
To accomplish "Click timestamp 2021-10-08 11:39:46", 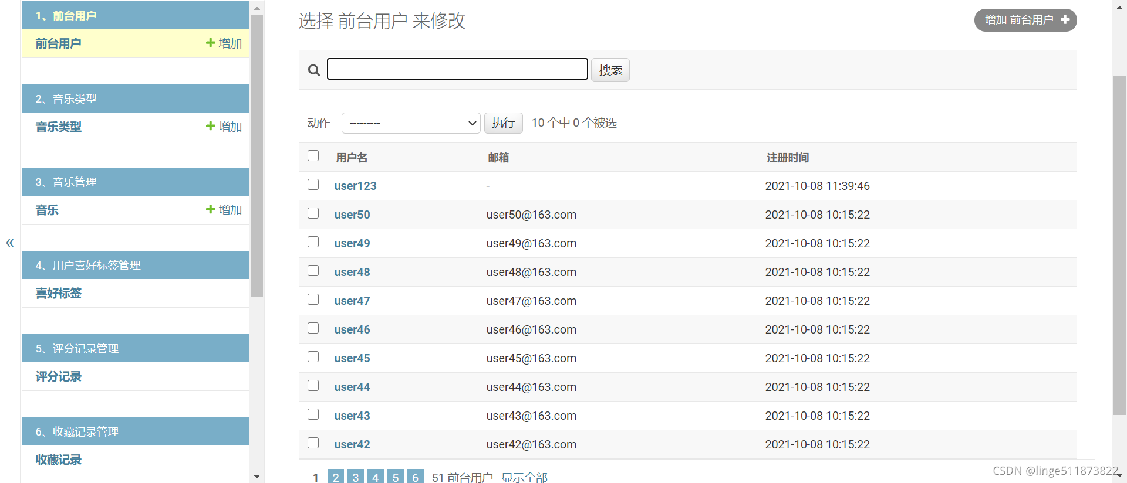I will tap(817, 186).
